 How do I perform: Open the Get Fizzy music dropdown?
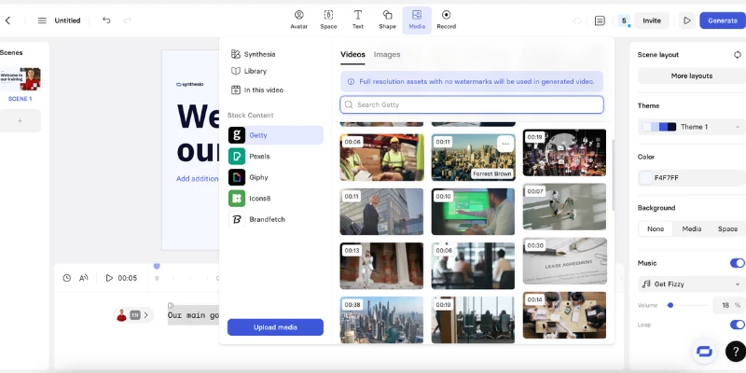[692, 284]
